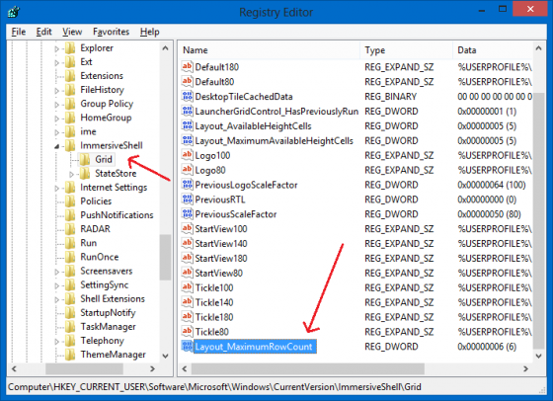Click the DesktopTileCachedData binary value icon

point(187,96)
